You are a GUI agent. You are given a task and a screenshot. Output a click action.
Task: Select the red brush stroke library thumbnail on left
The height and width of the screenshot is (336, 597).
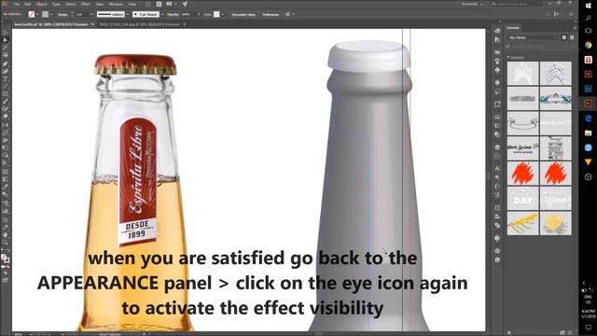522,173
